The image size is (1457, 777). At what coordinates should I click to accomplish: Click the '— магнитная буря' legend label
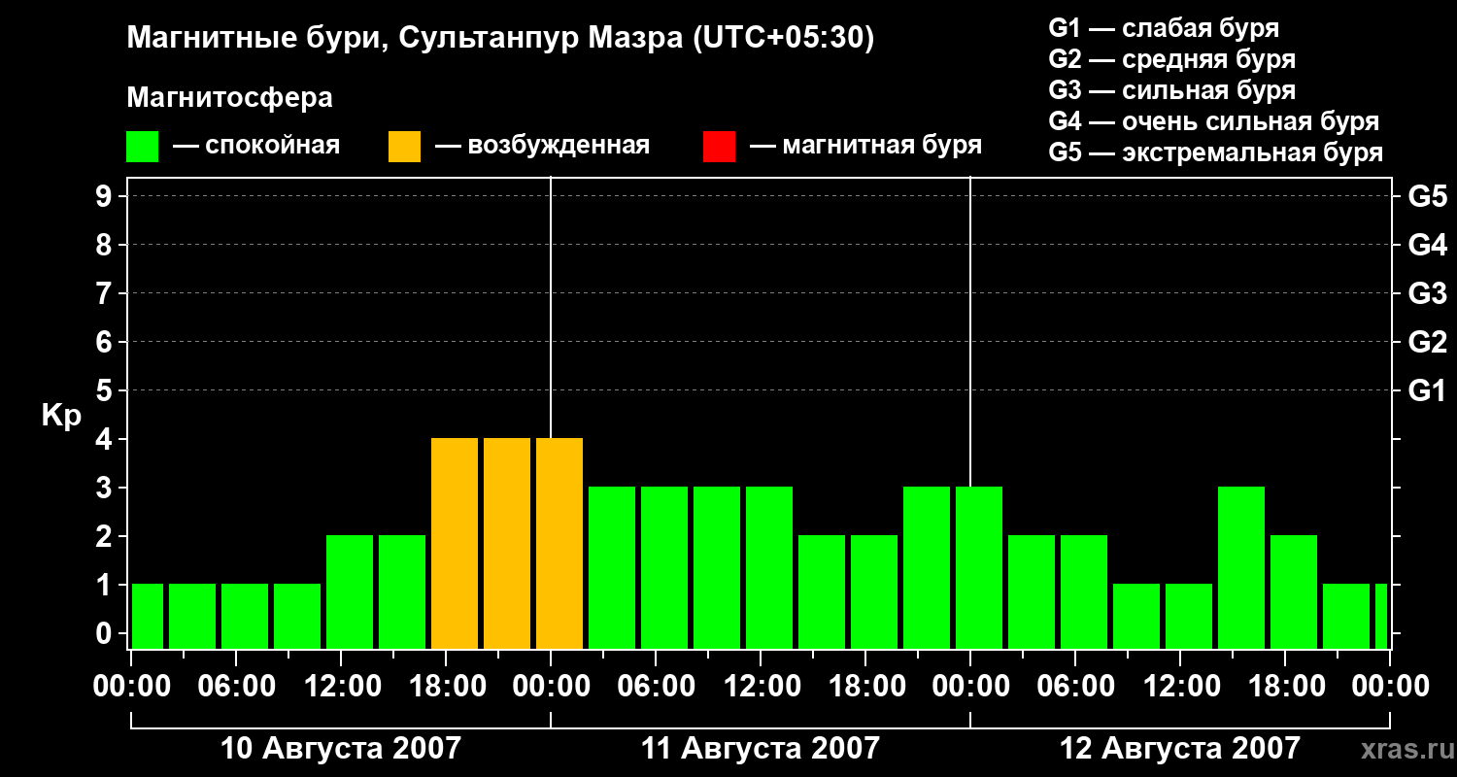pos(866,146)
